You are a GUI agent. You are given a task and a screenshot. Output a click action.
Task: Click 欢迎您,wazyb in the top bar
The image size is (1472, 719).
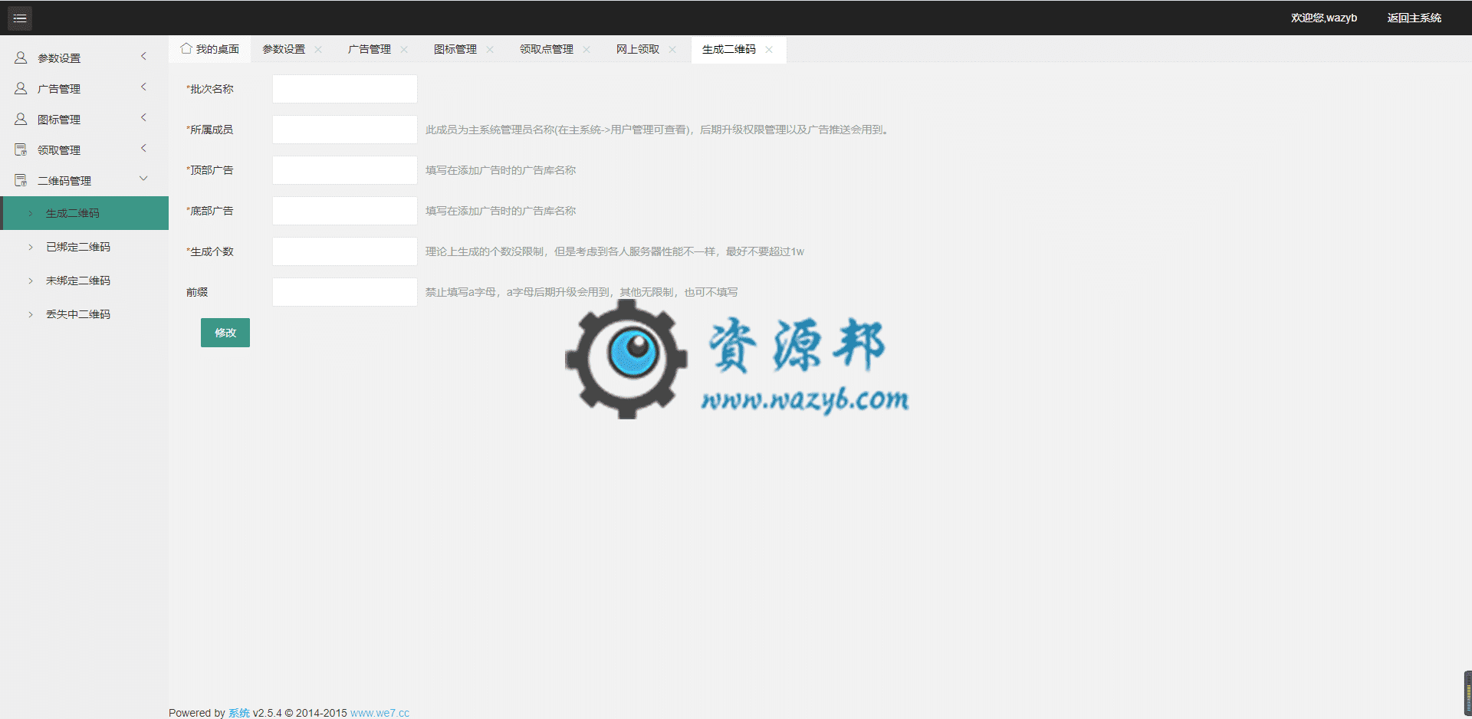point(1324,18)
